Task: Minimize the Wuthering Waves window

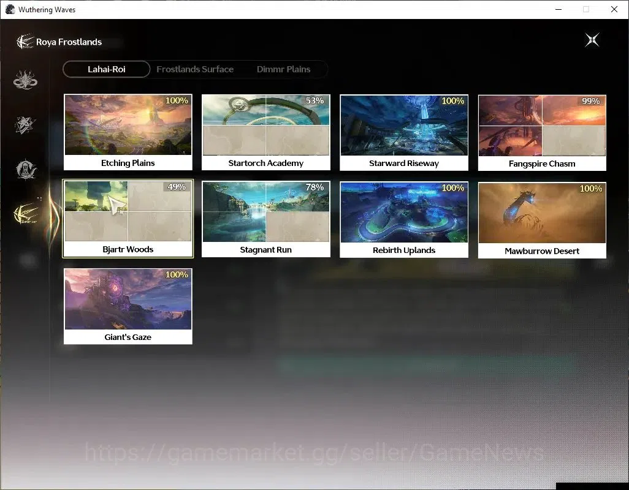Action: [558, 9]
